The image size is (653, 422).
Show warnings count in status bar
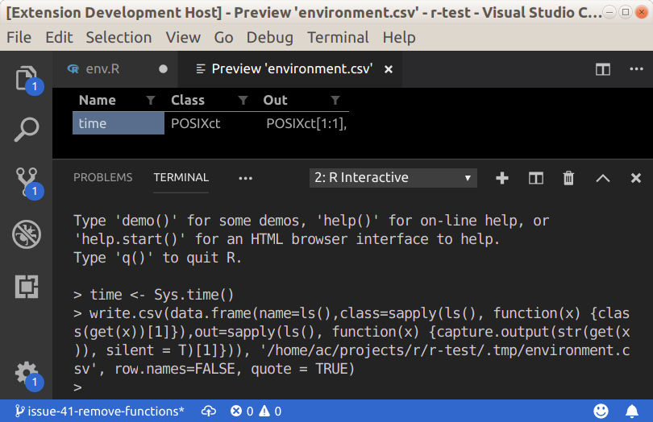(270, 412)
